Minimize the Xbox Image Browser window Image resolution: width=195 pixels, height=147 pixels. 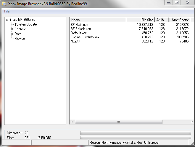[169, 3]
